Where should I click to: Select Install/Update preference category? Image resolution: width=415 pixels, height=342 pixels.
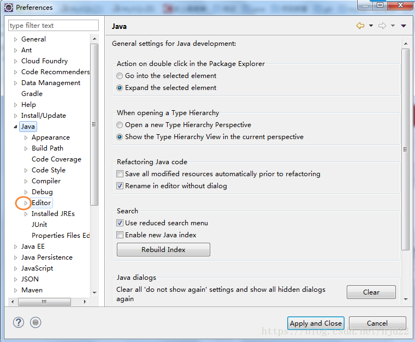pyautogui.click(x=43, y=116)
